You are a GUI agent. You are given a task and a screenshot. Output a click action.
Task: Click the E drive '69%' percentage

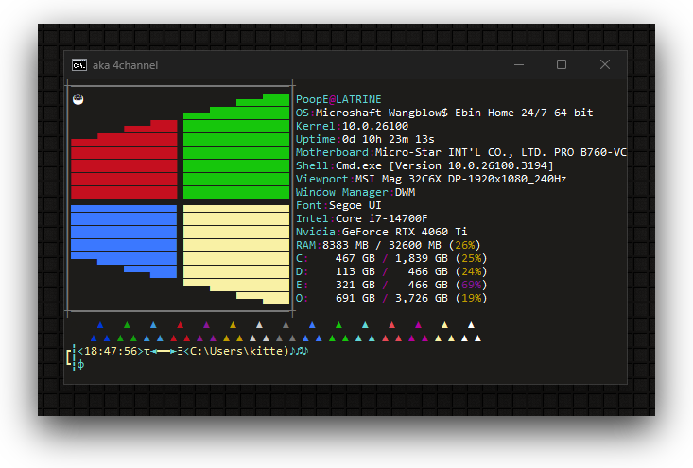point(471,285)
